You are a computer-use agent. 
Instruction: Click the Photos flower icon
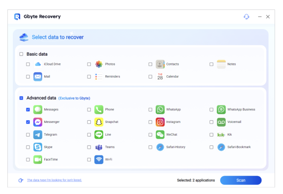pos(99,64)
